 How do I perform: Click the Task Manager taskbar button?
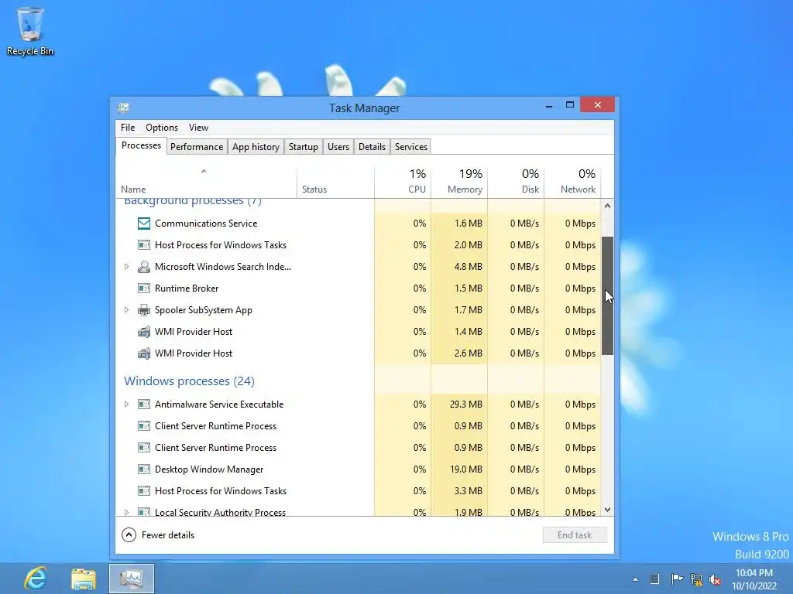click(x=132, y=579)
